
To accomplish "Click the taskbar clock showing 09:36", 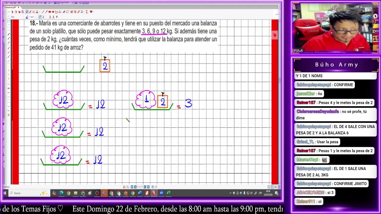I will pyautogui.click(x=268, y=193).
